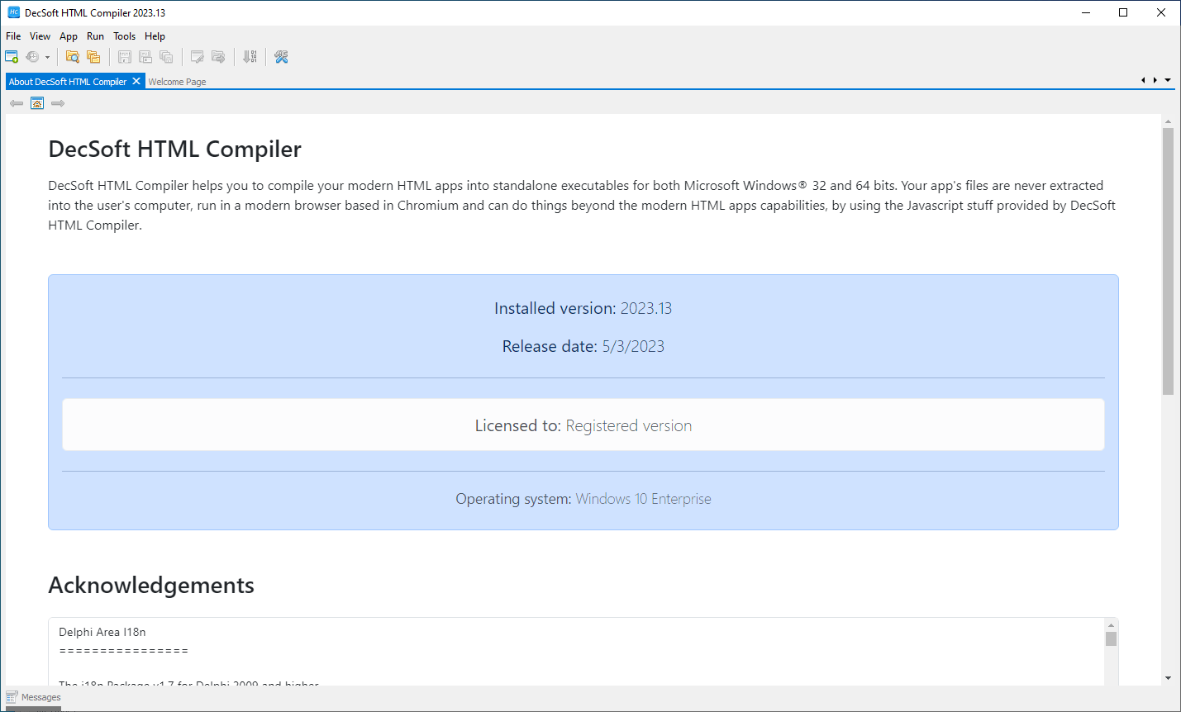This screenshot has height=712, width=1181.
Task: Close the About DecSoft HTML Compiler tab
Action: [x=136, y=81]
